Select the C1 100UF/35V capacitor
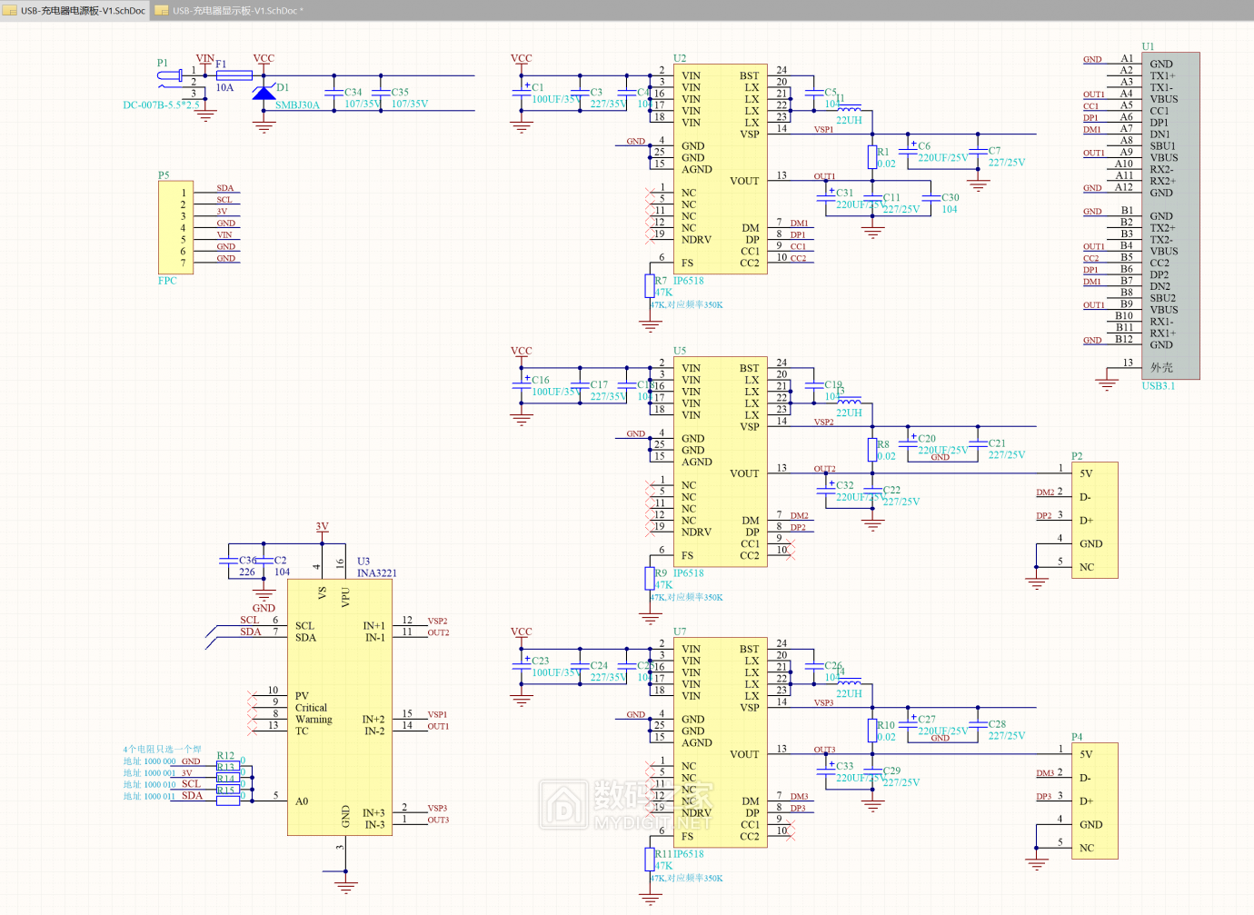Viewport: 1254px width, 915px height. point(522,93)
